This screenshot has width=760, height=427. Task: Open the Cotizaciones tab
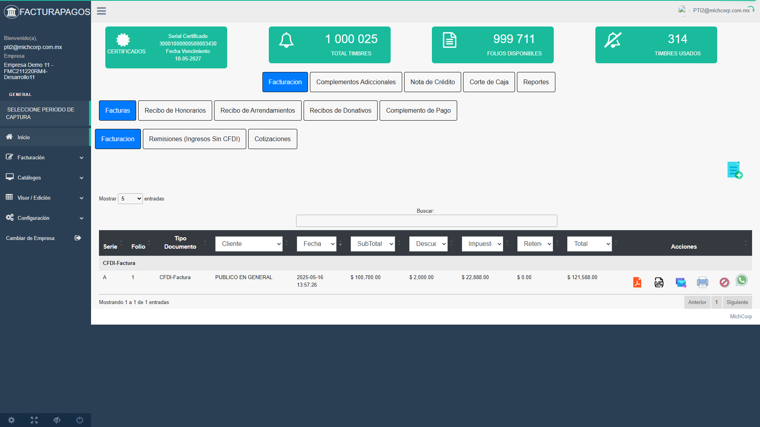272,139
